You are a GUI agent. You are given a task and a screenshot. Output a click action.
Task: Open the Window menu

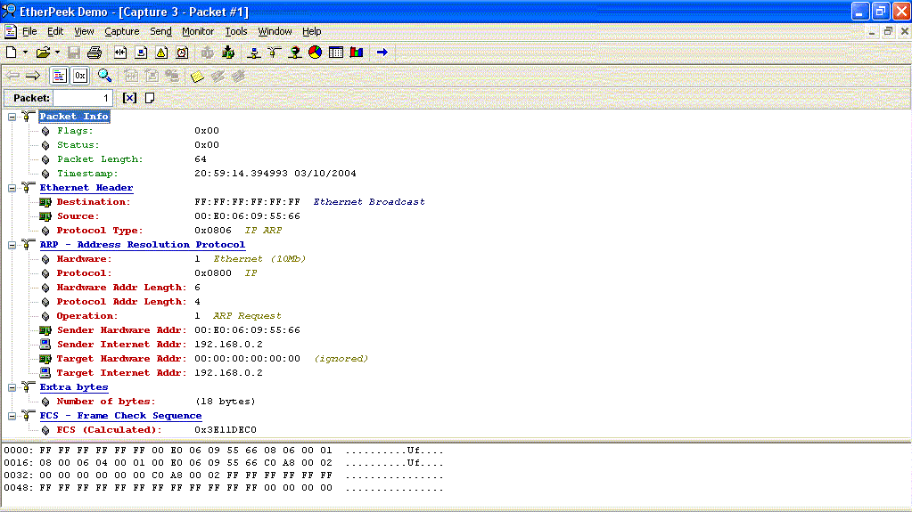(x=275, y=31)
